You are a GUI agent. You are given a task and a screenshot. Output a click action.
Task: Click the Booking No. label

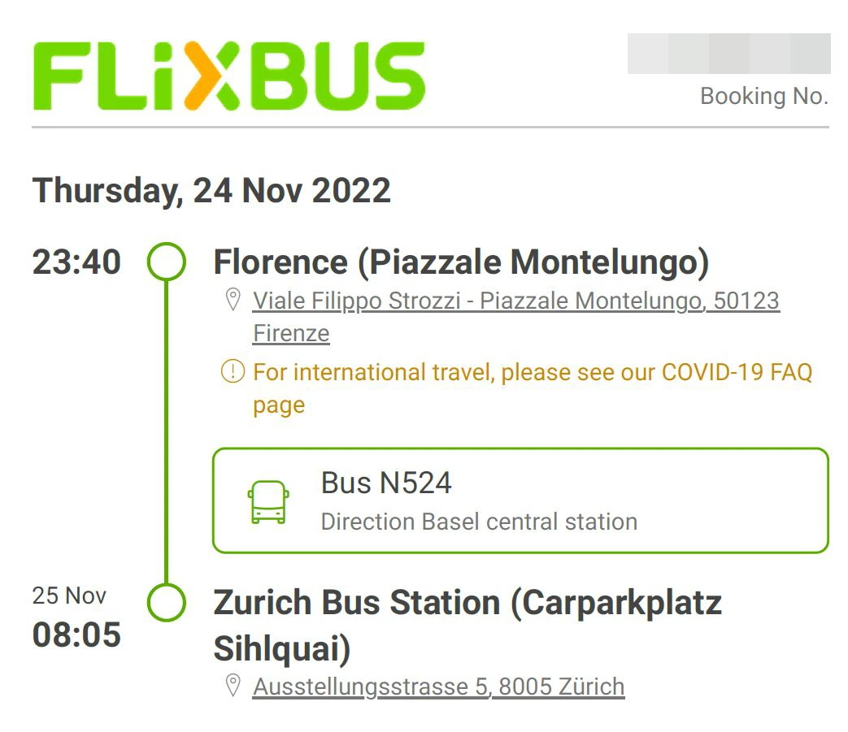[x=763, y=97]
